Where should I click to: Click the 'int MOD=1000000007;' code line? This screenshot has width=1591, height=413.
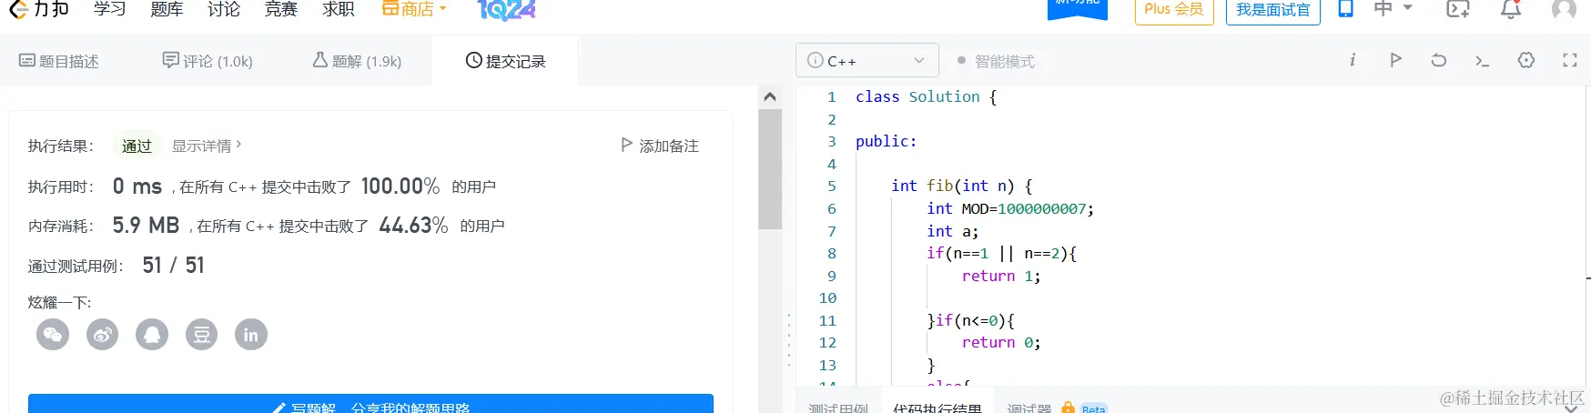[1010, 208]
